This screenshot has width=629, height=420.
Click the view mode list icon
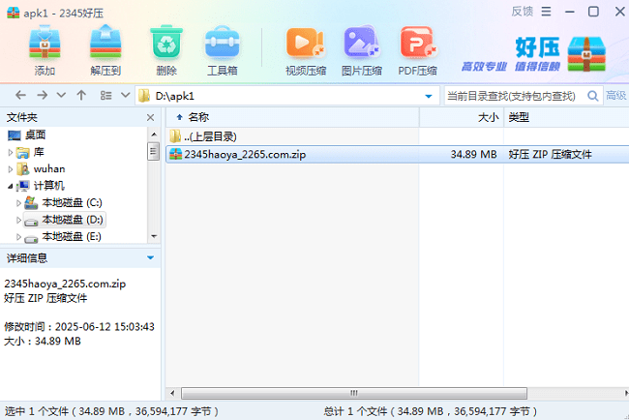point(105,96)
